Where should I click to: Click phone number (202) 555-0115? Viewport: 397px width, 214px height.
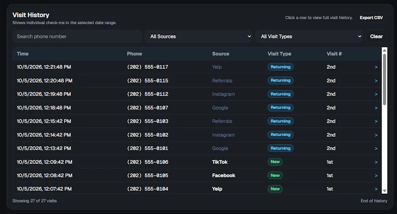147,81
